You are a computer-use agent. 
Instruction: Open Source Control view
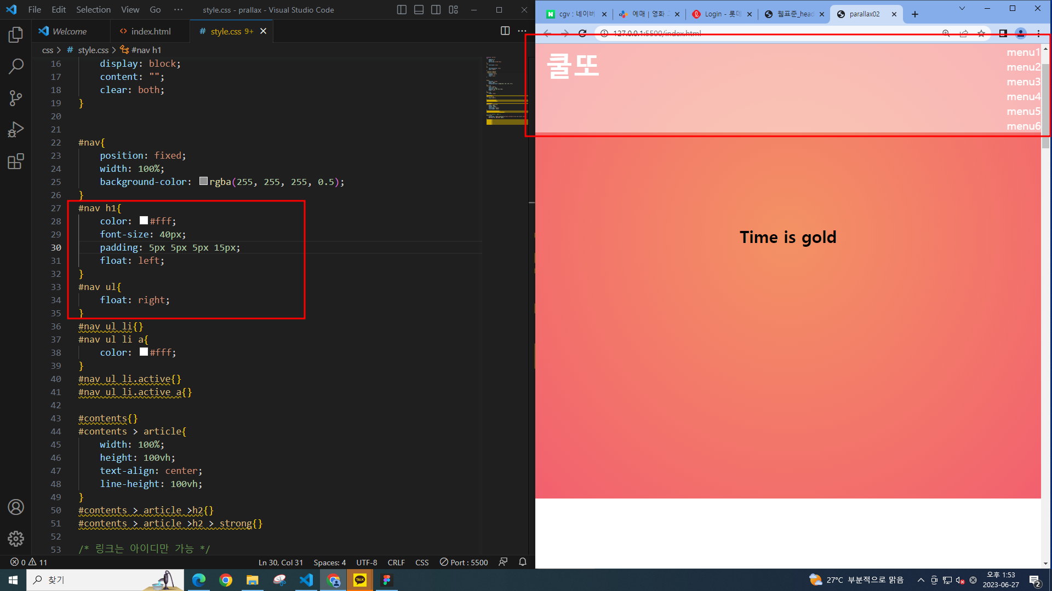(15, 99)
